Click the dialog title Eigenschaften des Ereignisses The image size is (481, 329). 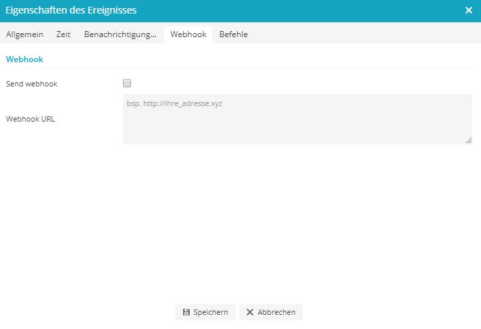(71, 10)
